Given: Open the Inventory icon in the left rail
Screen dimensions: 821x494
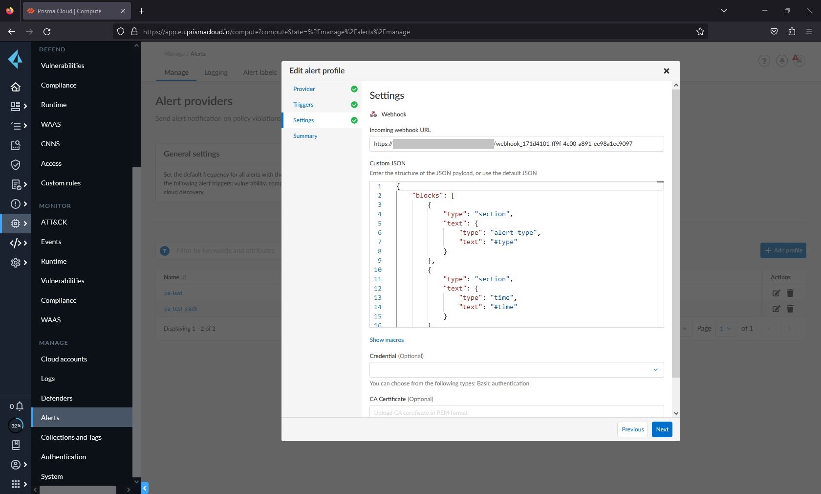Looking at the screenshot, I should [16, 145].
